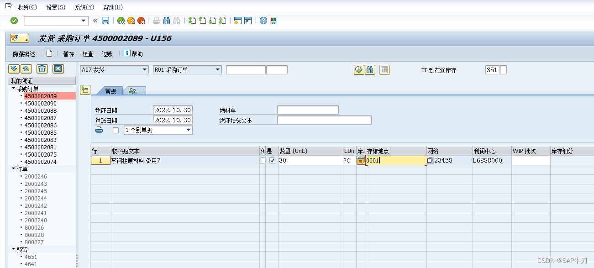The width and height of the screenshot is (594, 268).
Task: Open the 1 个别单据 print version dropdown
Action: pos(189,130)
